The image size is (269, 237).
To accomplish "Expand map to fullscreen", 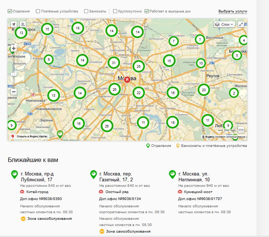I will (241, 25).
